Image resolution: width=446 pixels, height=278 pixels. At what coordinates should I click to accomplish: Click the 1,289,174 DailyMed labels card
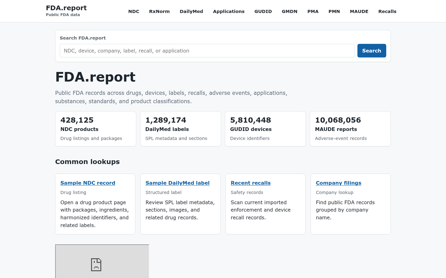coord(181,129)
